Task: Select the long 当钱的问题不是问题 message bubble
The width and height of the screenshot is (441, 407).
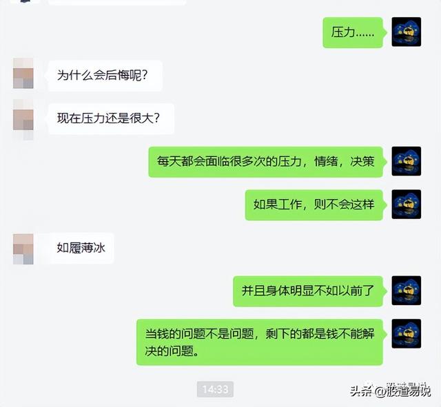Action: 260,342
